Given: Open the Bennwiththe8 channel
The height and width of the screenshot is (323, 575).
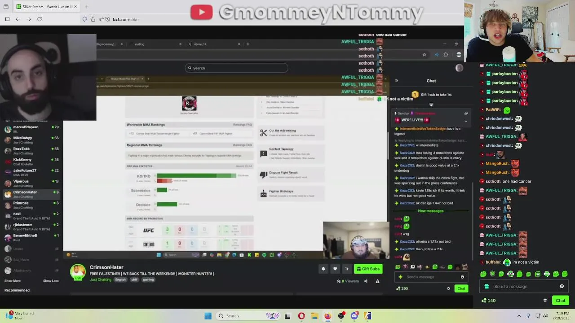Looking at the screenshot, I should click(x=31, y=237).
